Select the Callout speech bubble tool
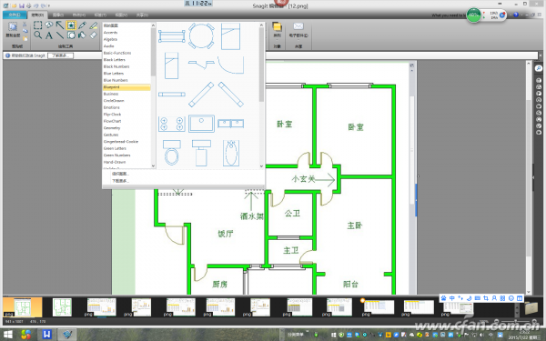This screenshot has height=341, width=546. click(49, 25)
